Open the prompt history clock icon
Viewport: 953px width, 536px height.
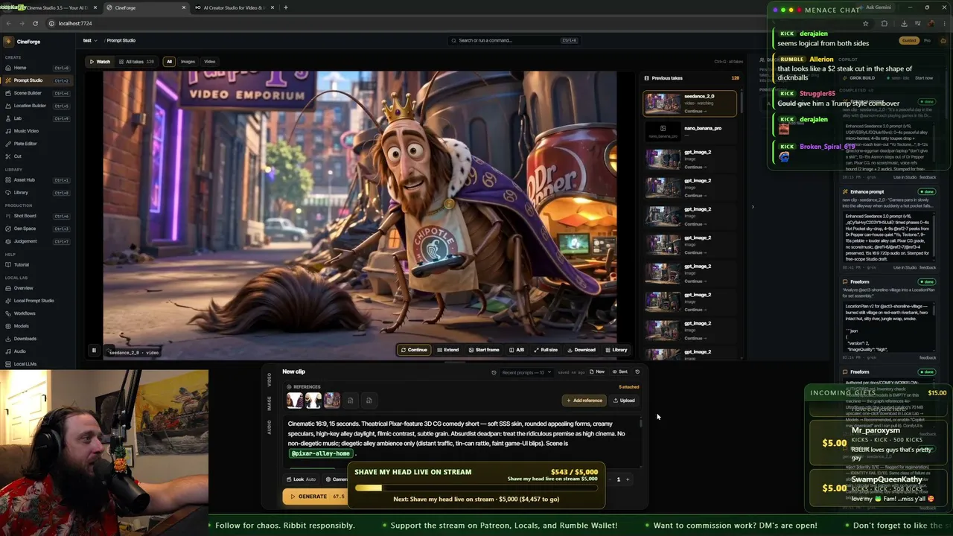637,371
